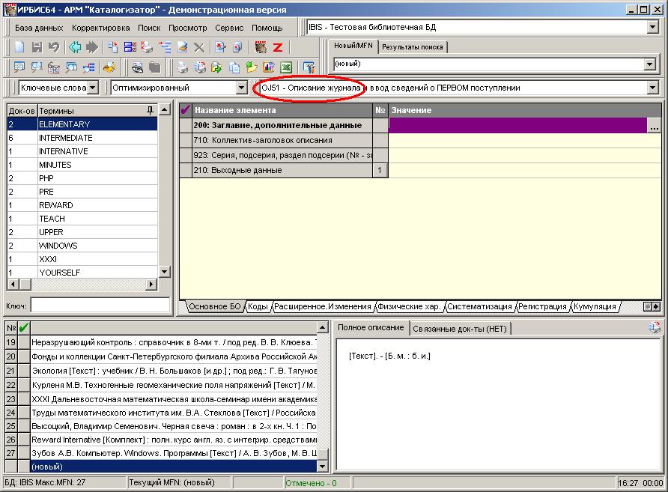Click the Ключ input field
668x492 pixels.
click(100, 306)
